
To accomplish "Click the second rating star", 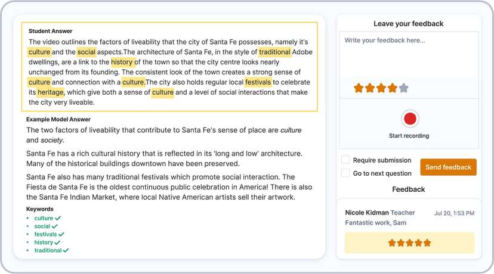I will [370, 88].
